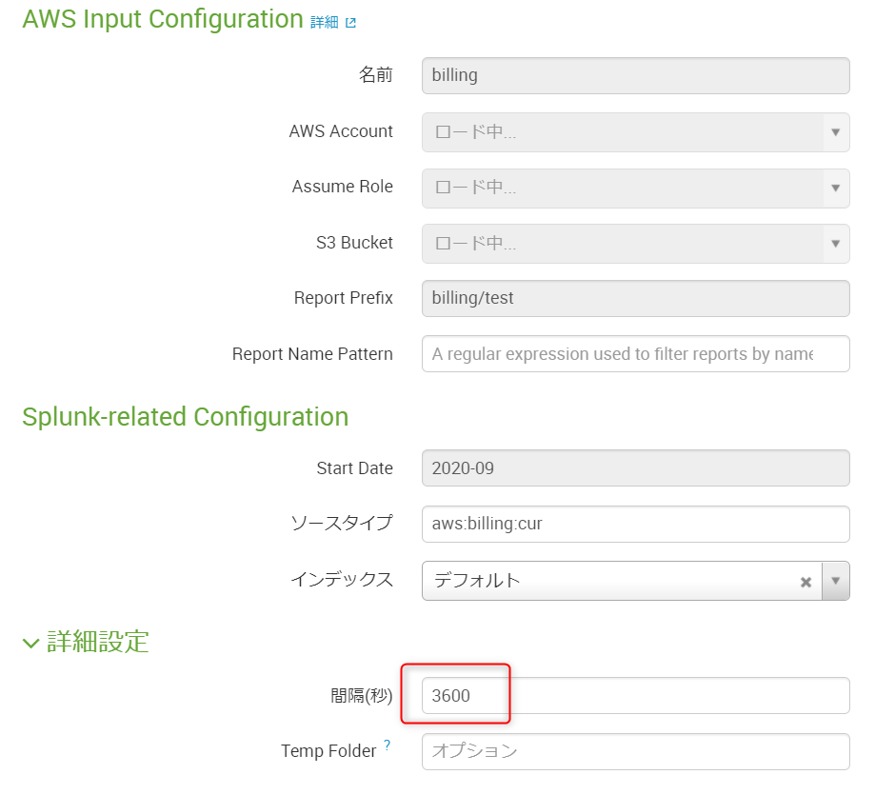Click the AWS Account label
This screenshot has width=895, height=795.
(x=341, y=131)
